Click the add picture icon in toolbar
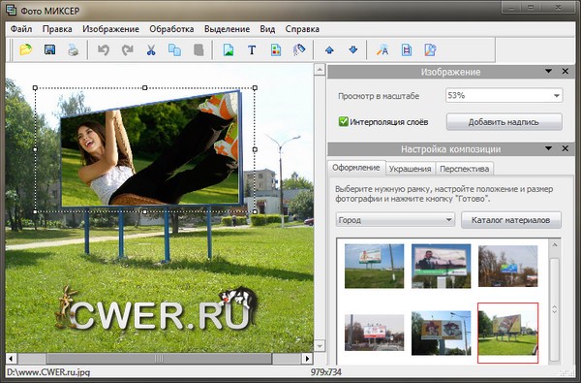The height and width of the screenshot is (383, 581). click(229, 49)
